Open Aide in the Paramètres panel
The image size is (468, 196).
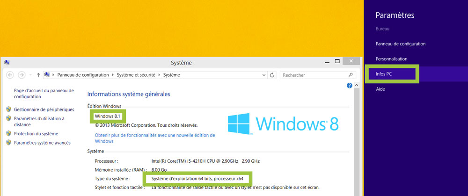coord(380,89)
